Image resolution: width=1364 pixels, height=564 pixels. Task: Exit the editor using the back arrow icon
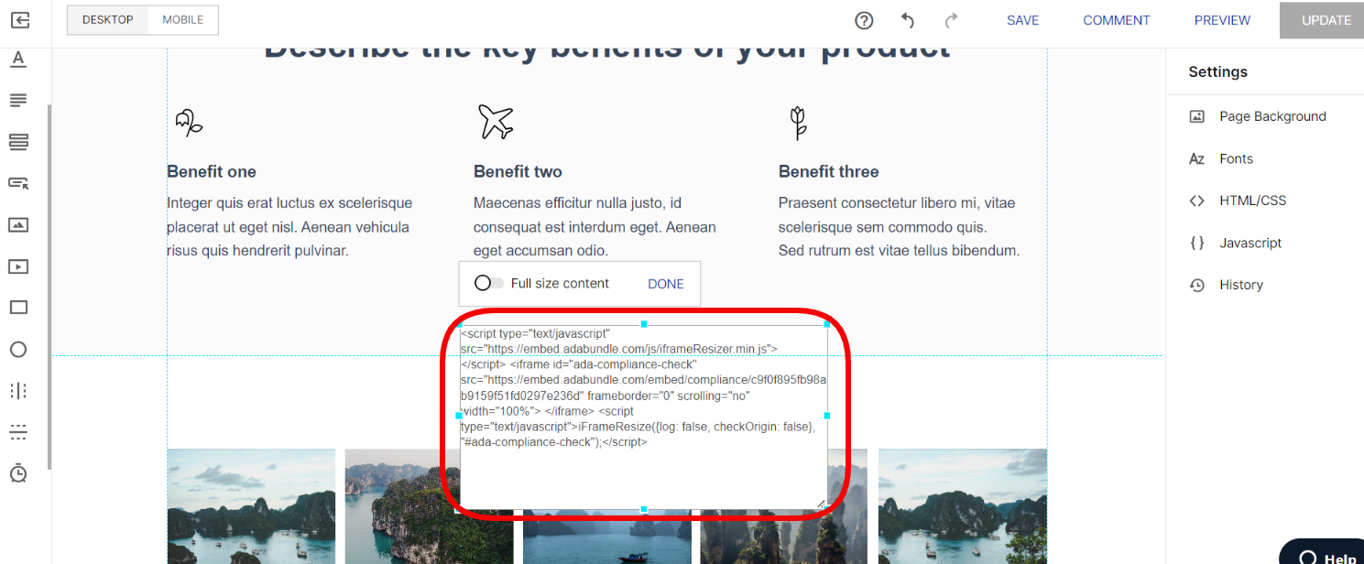click(18, 19)
